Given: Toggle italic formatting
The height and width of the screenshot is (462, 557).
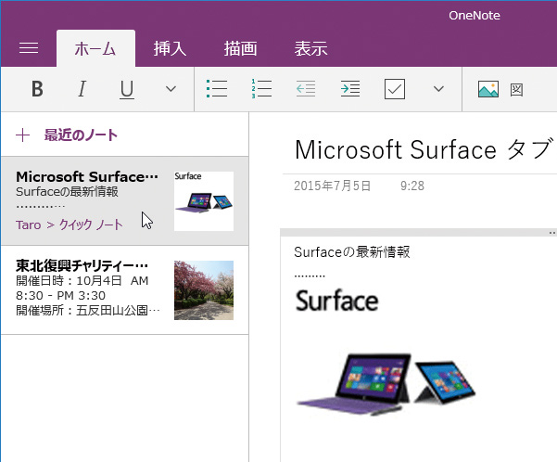Looking at the screenshot, I should click(82, 89).
